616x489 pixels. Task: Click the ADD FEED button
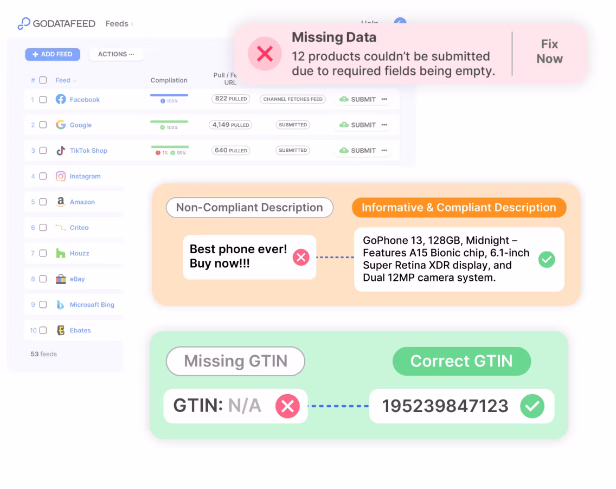click(x=53, y=54)
